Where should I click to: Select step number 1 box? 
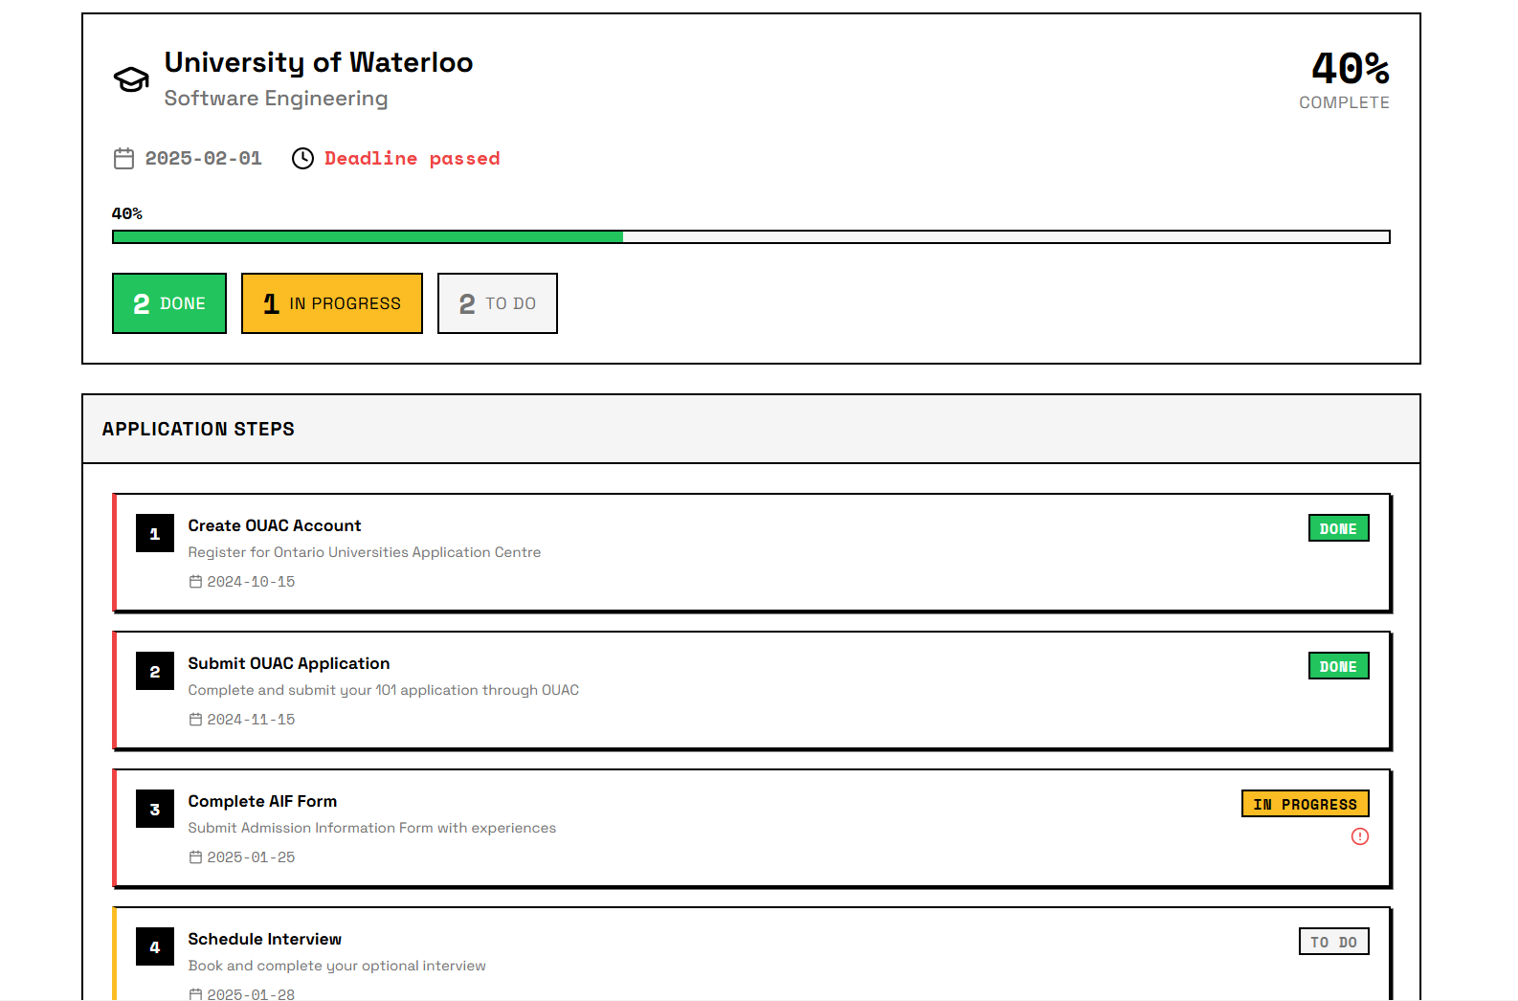155,534
